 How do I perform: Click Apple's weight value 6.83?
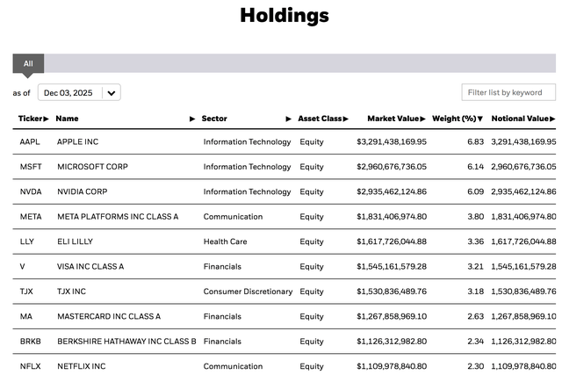point(475,142)
